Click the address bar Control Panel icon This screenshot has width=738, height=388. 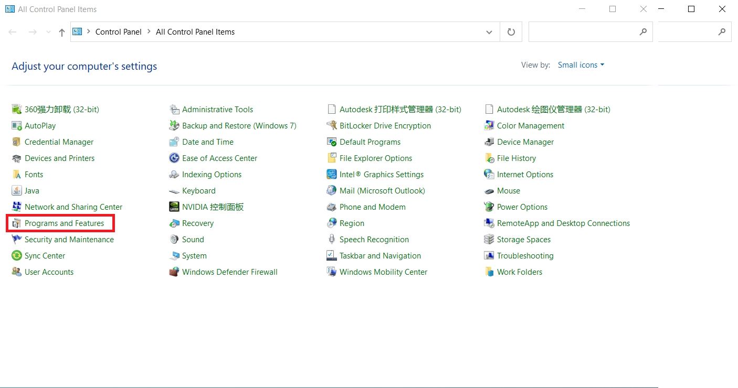(77, 31)
